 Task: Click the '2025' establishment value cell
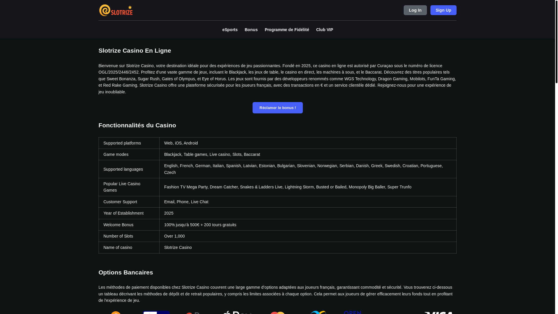(308, 213)
